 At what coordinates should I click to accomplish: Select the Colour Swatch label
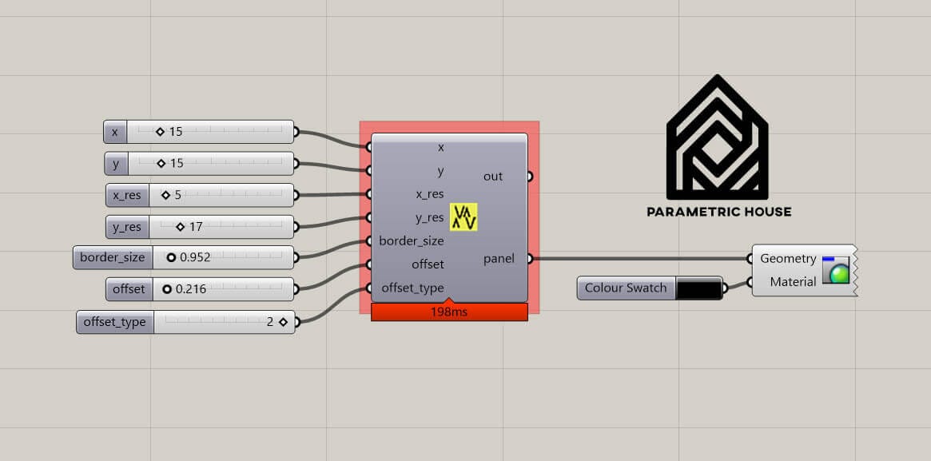[x=625, y=288]
